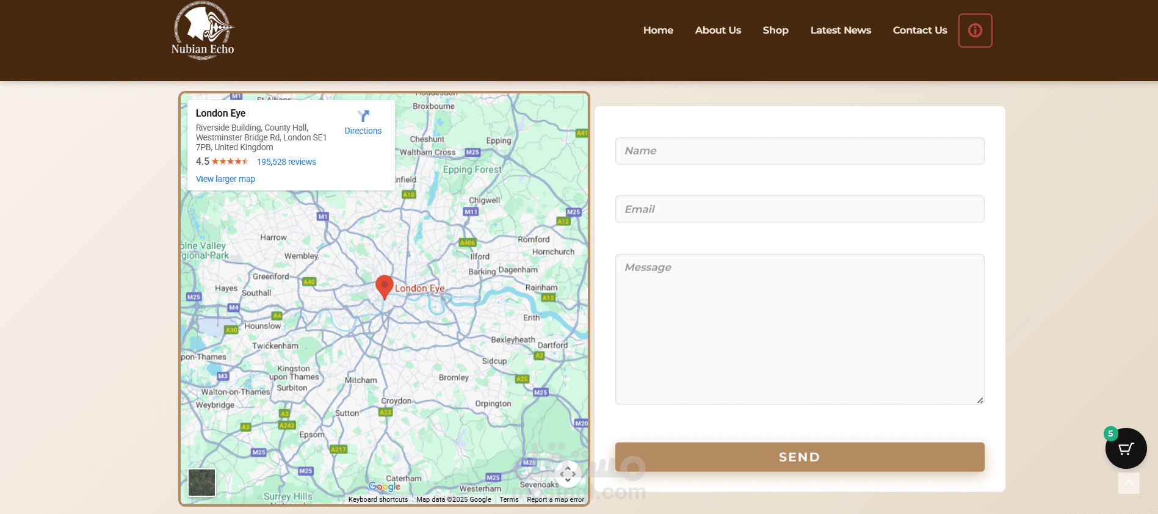Click the London Eye title in info card

point(220,113)
